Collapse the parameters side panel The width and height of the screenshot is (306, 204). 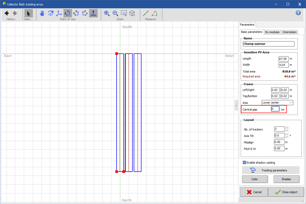pos(236,105)
